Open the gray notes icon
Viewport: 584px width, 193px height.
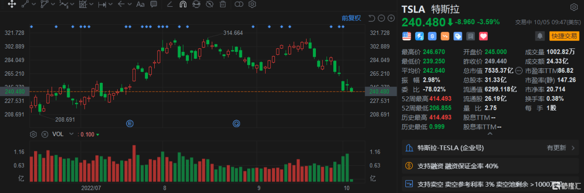(x=471, y=36)
